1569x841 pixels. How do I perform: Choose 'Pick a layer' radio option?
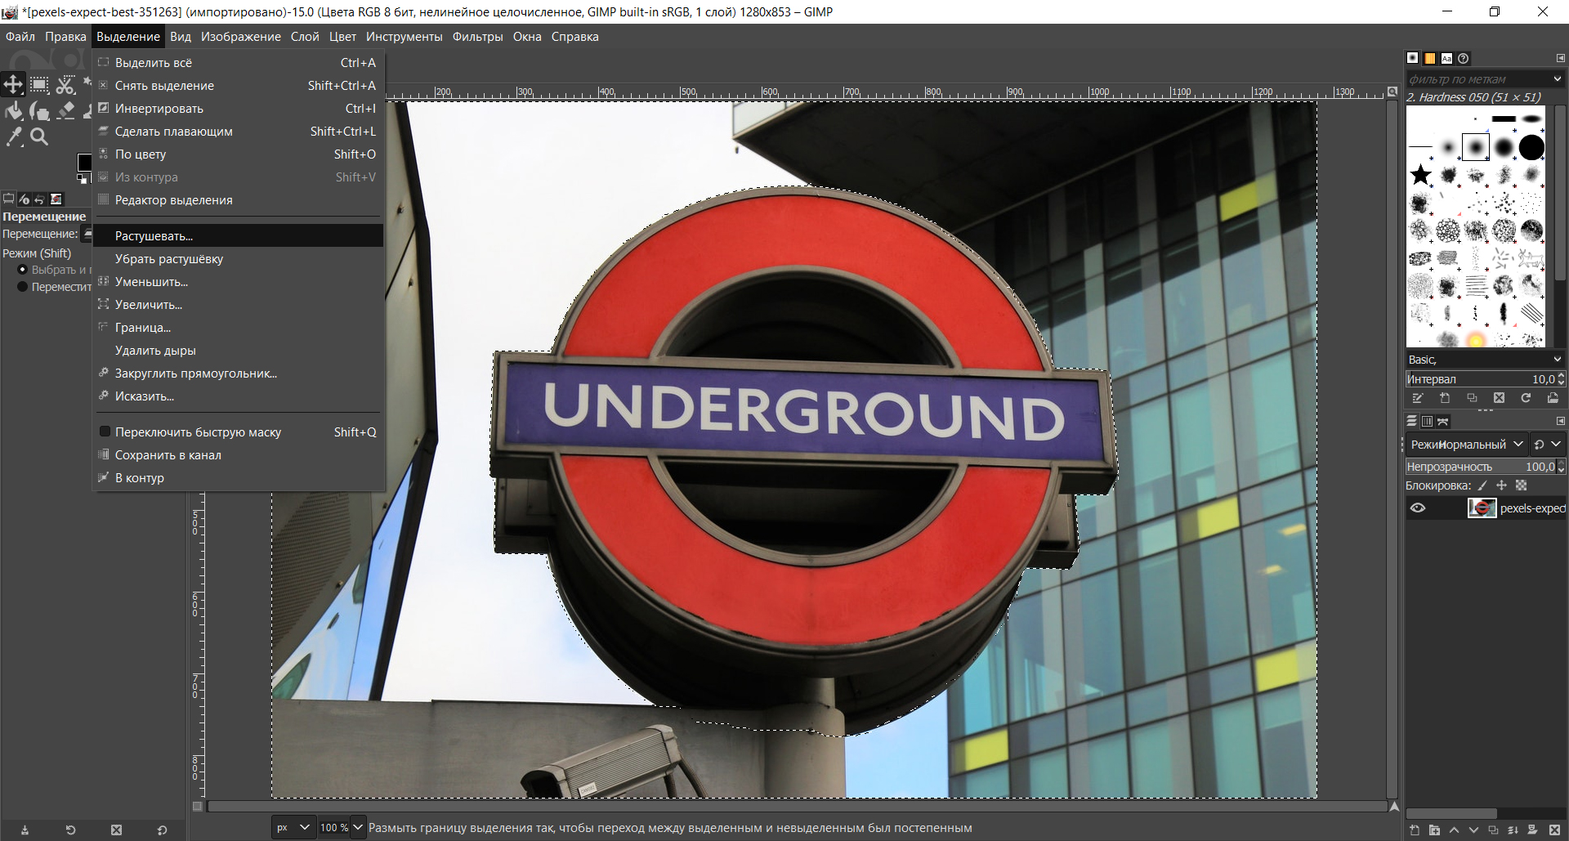pos(23,270)
